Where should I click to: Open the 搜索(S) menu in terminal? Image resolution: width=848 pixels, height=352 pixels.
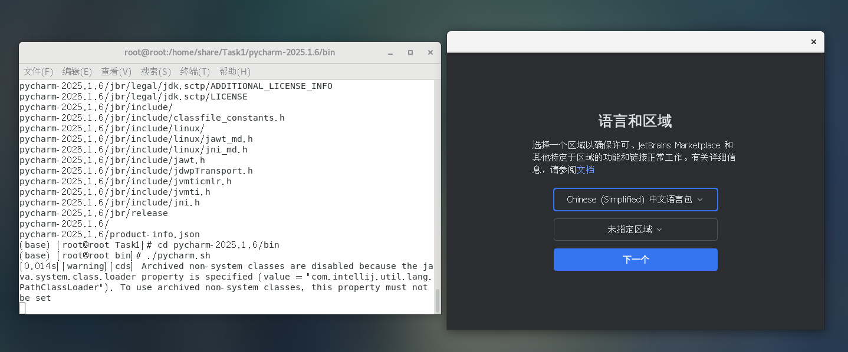[156, 71]
